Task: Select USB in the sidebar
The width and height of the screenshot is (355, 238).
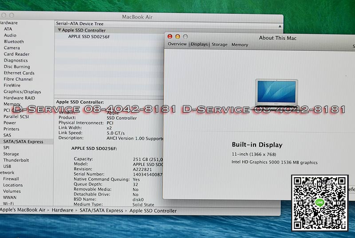Action: click(x=7, y=166)
